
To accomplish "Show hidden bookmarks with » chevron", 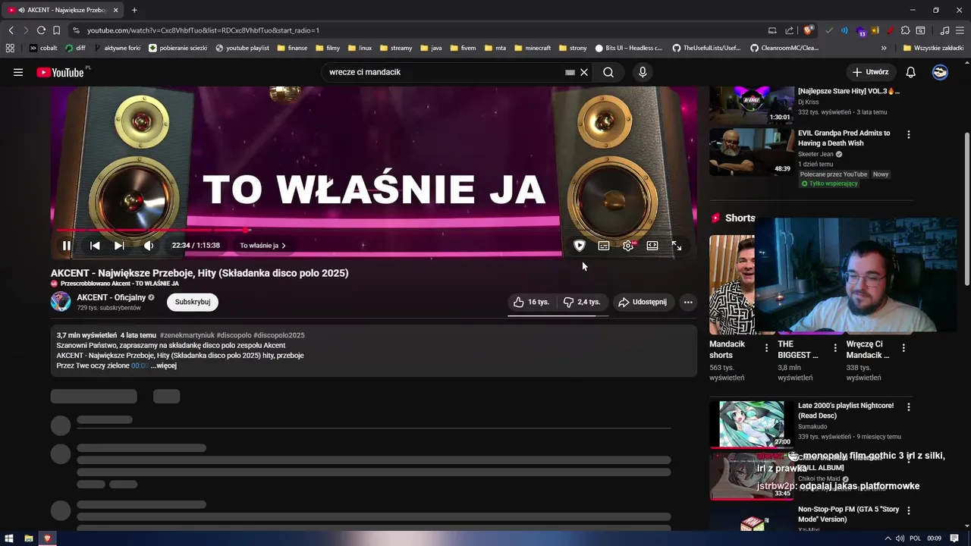I will click(884, 48).
